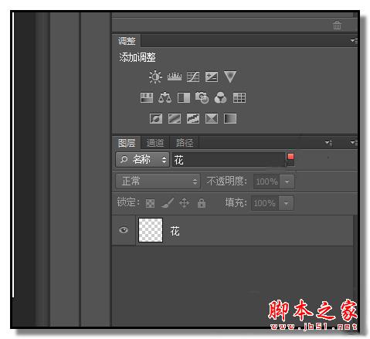Open the 不透明度 opacity slider arrow
This screenshot has width=370, height=339.
coord(287,181)
